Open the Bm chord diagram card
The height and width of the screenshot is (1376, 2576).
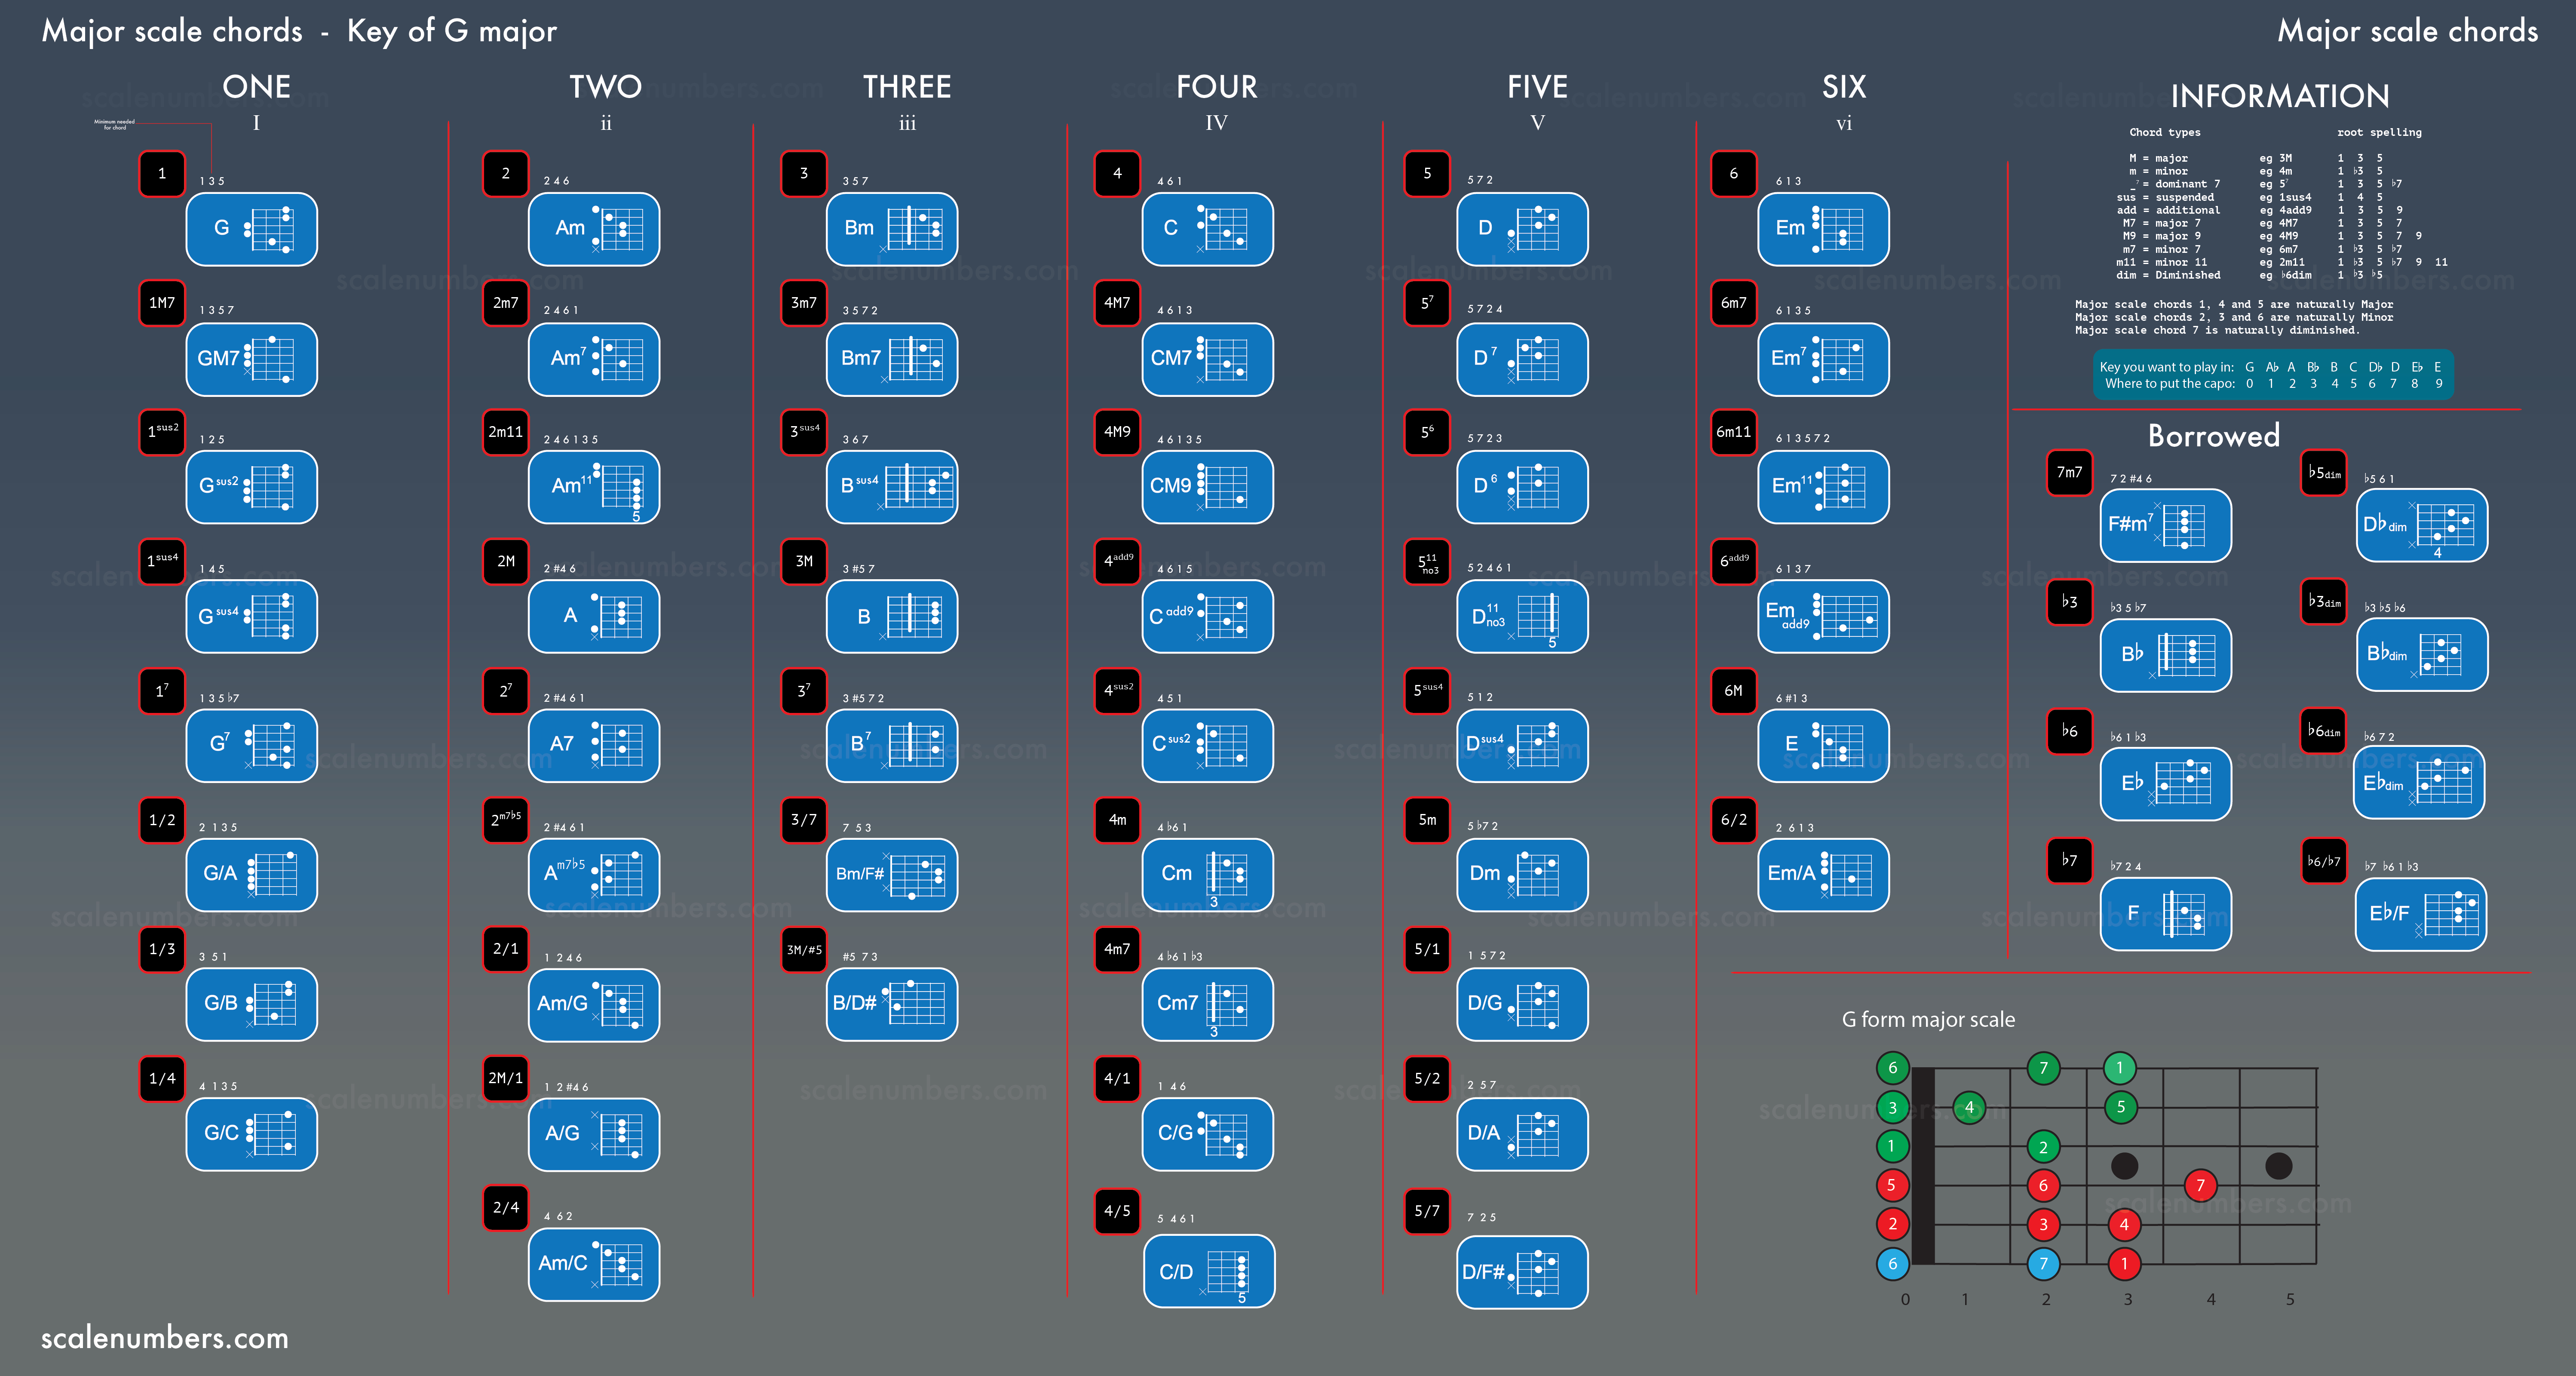click(892, 229)
